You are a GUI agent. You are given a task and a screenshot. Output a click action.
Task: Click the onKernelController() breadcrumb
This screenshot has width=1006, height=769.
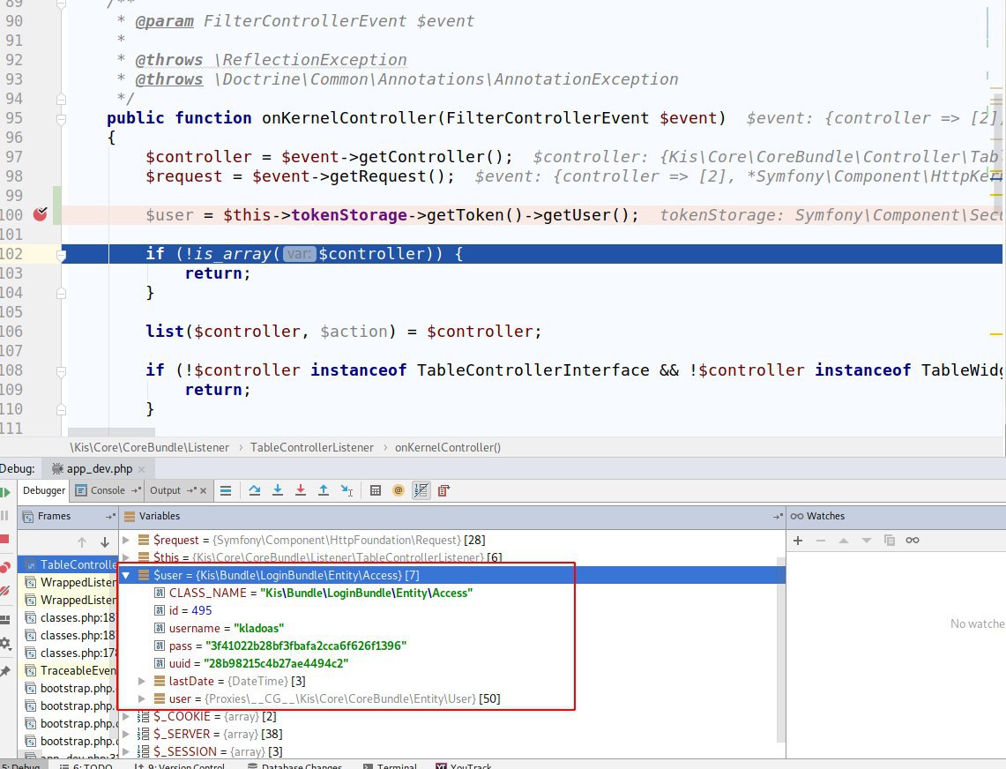(x=448, y=447)
